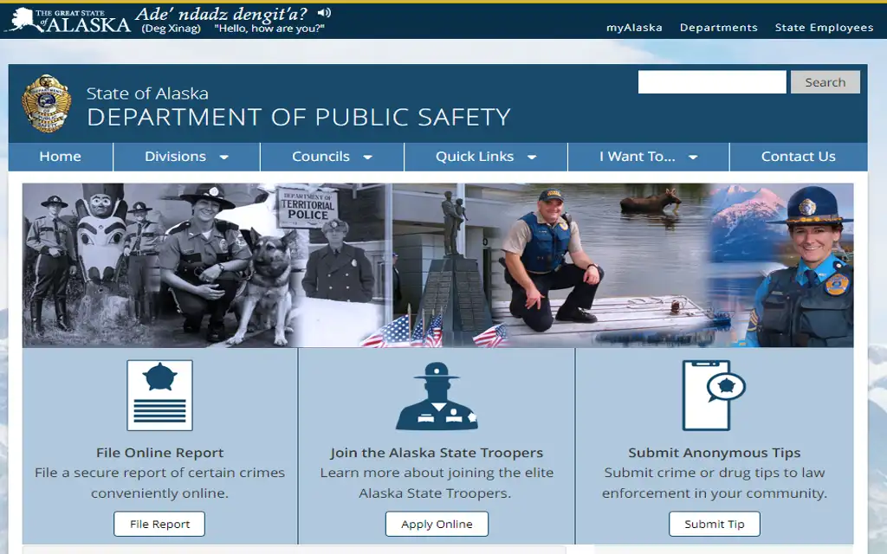Click the Apply Online button

pos(437,524)
